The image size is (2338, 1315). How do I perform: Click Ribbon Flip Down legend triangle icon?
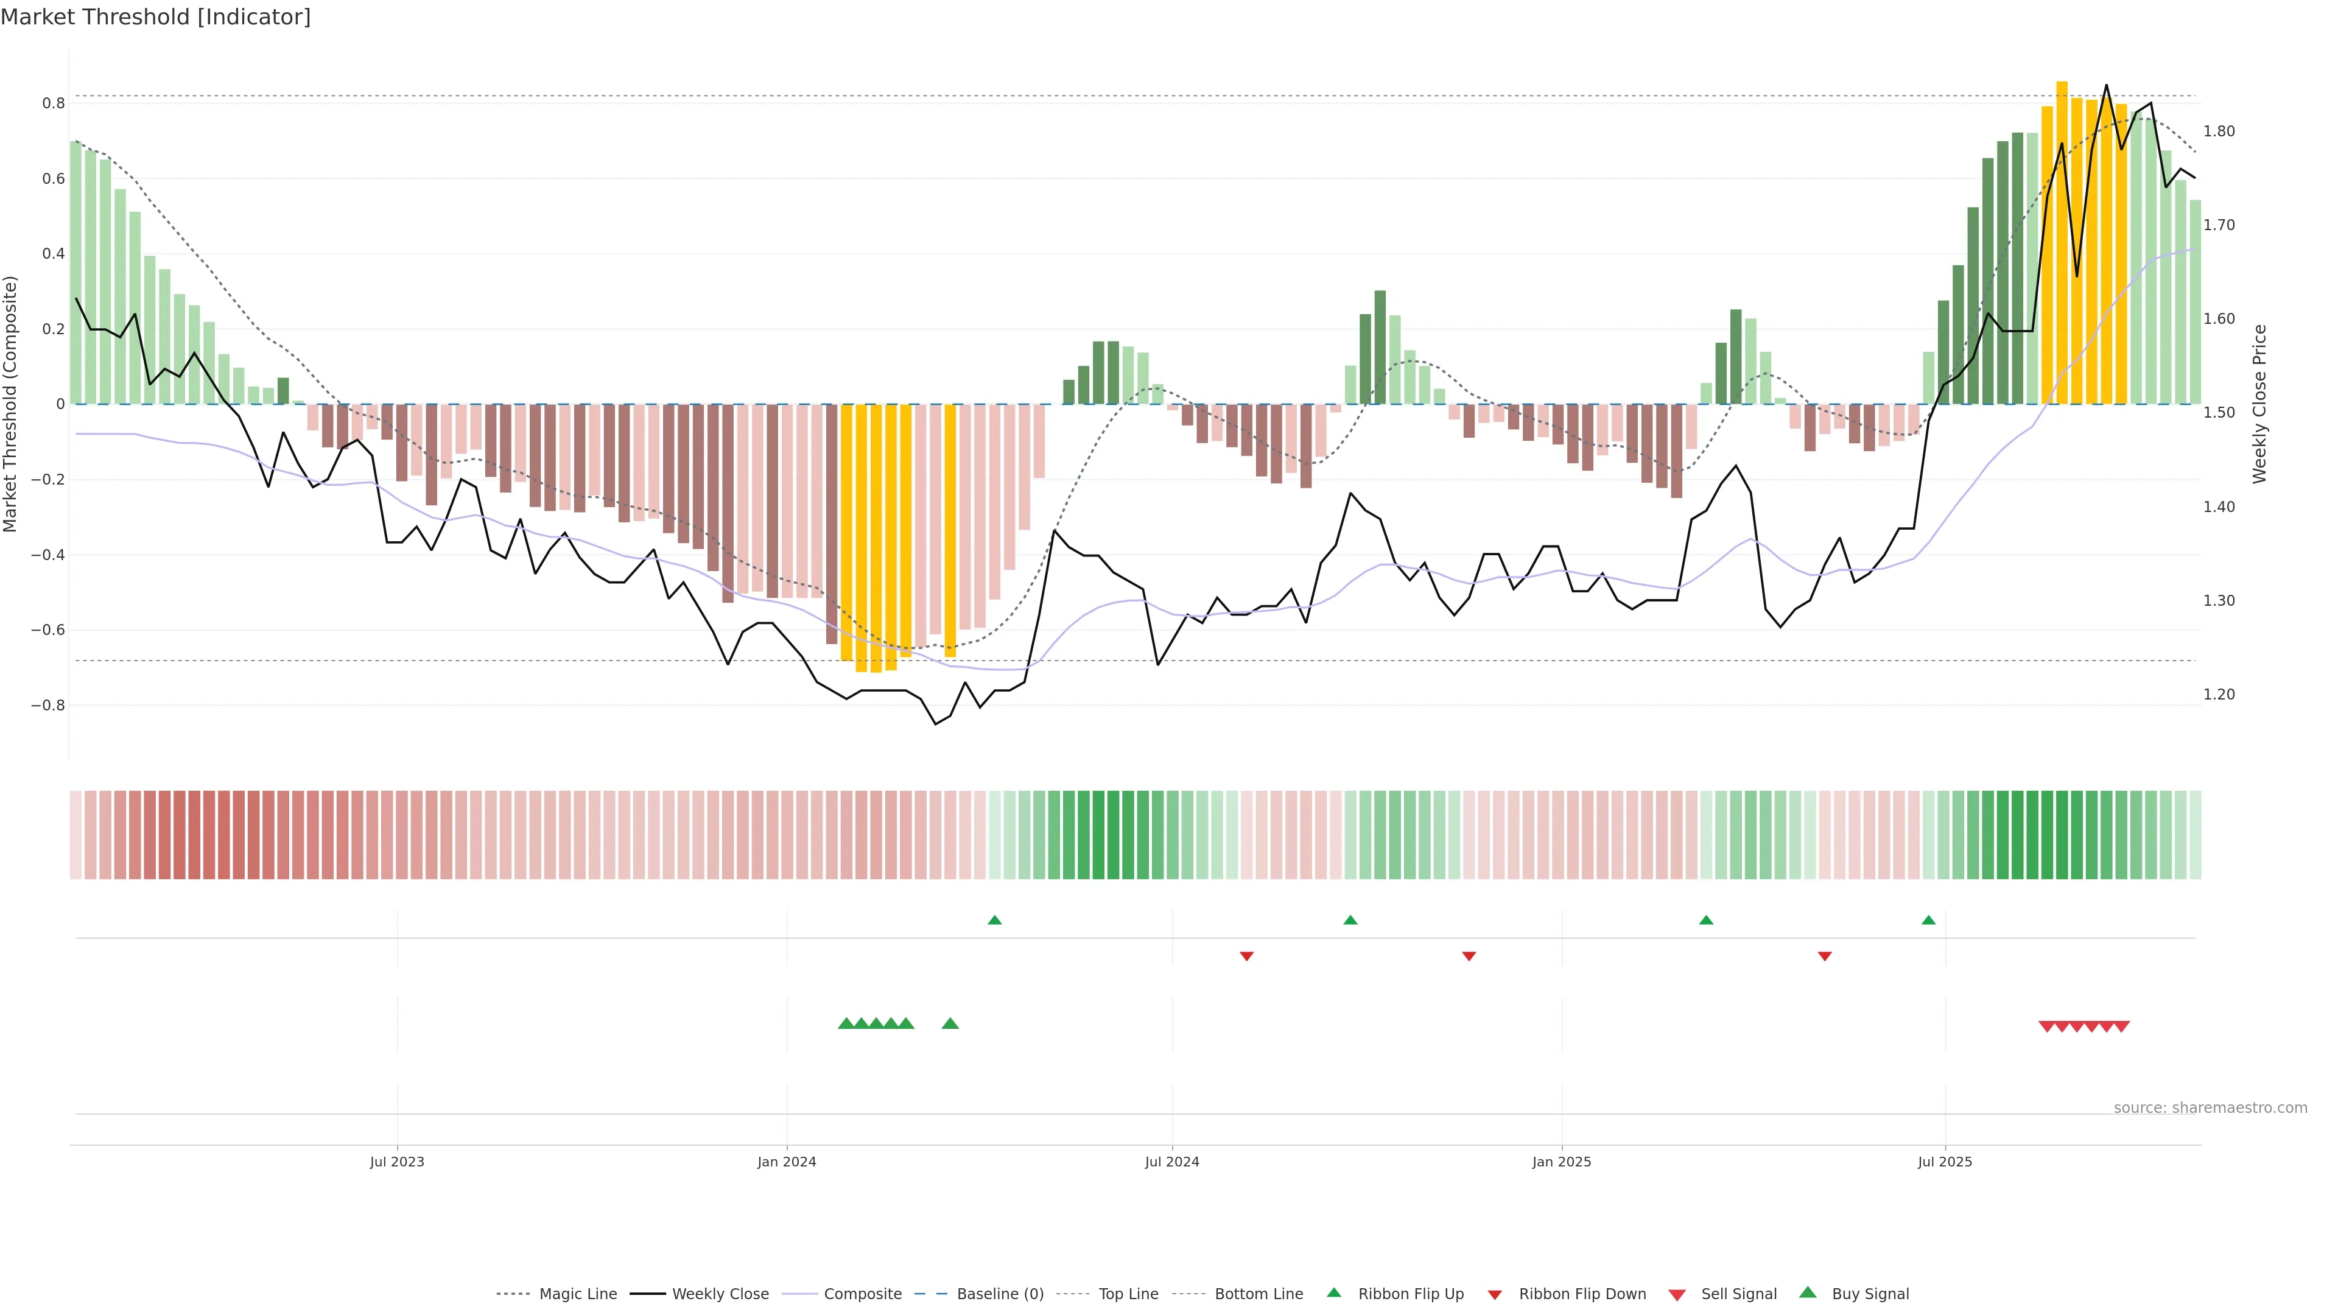(1494, 1295)
